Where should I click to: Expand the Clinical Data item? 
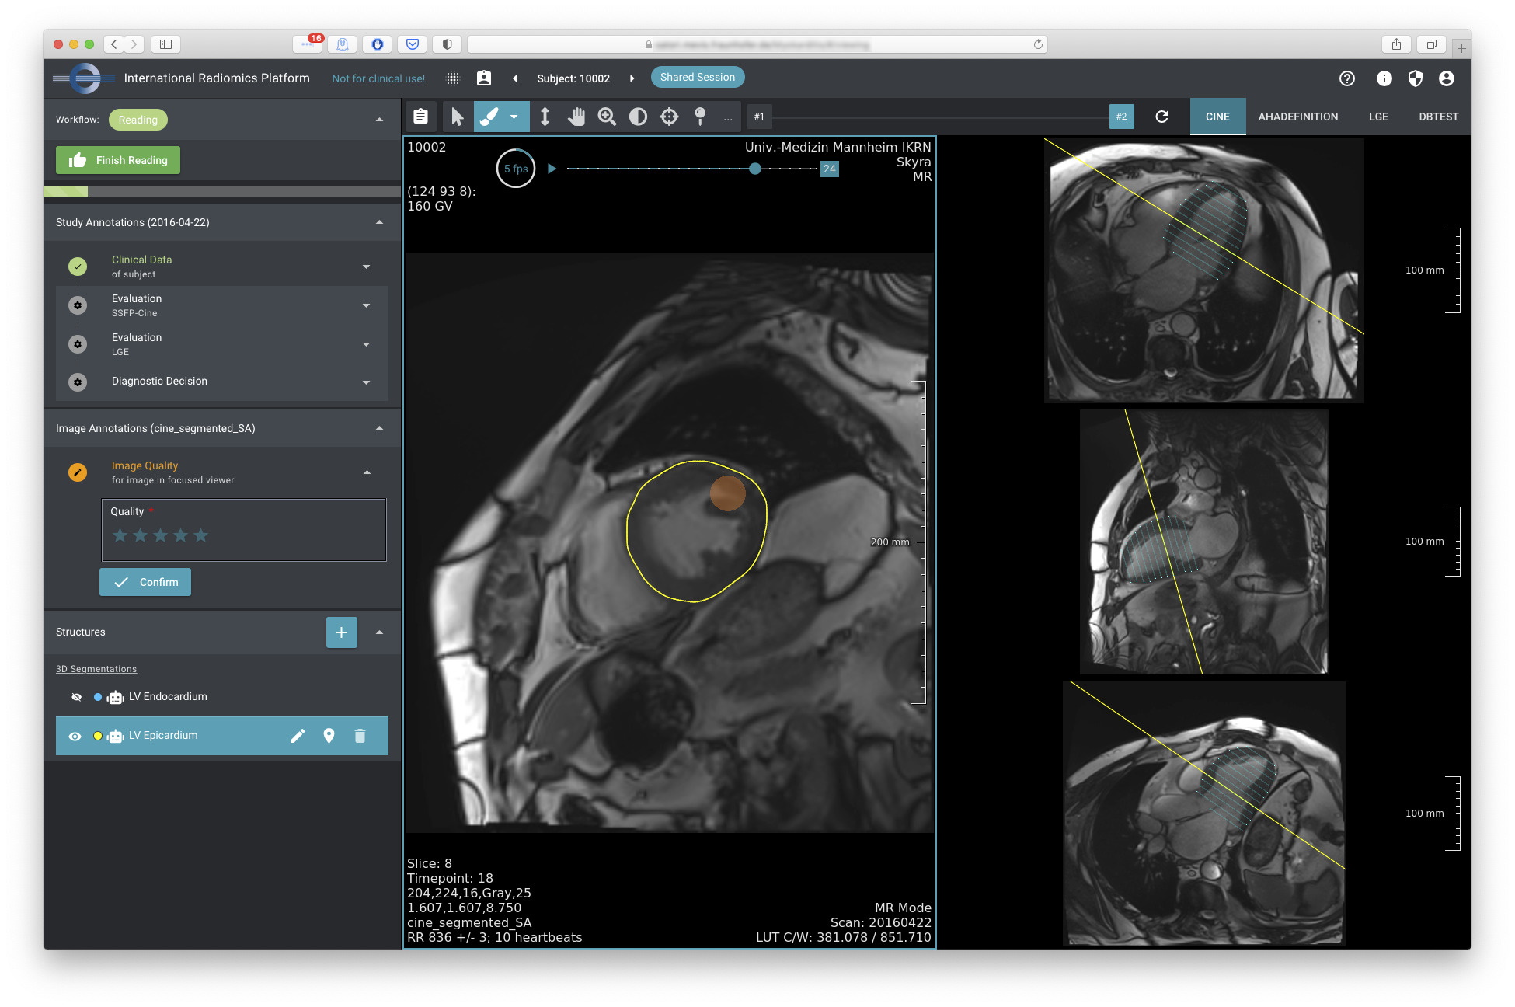click(x=366, y=267)
